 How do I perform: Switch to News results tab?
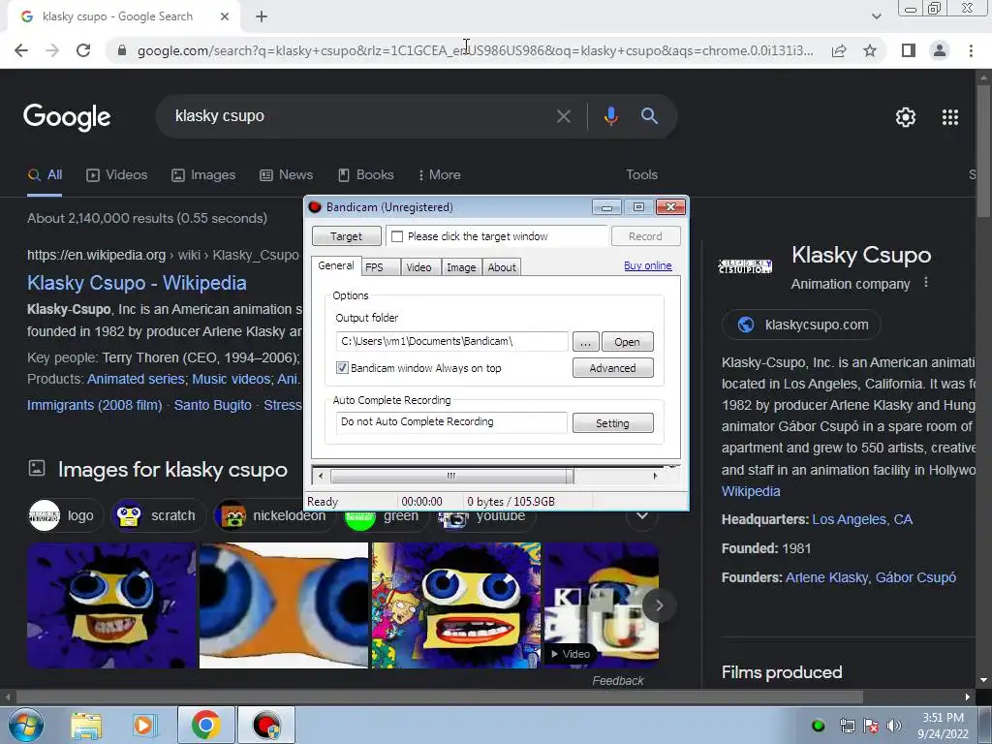(x=287, y=175)
